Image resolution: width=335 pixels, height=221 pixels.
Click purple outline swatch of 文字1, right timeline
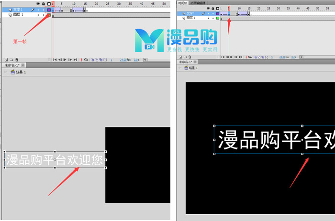(x=218, y=14)
